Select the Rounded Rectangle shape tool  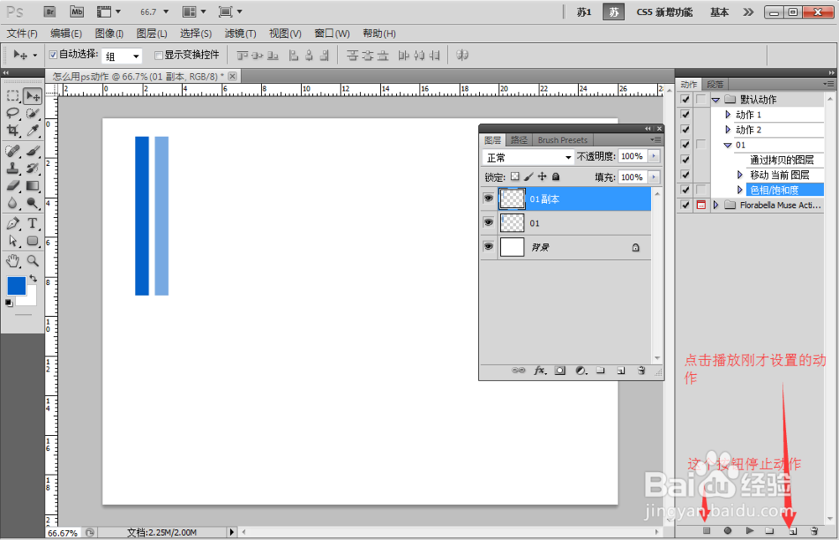click(33, 241)
